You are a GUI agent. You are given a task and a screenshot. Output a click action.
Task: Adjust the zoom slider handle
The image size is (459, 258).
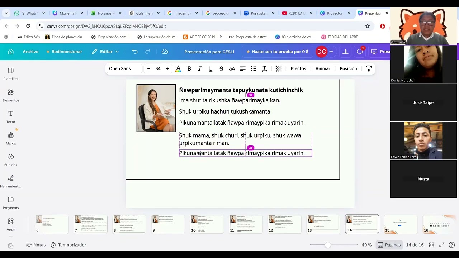tap(328, 245)
